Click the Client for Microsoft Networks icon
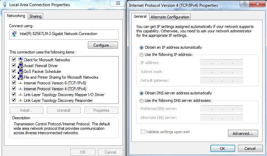267x156 pixels. coord(20,60)
